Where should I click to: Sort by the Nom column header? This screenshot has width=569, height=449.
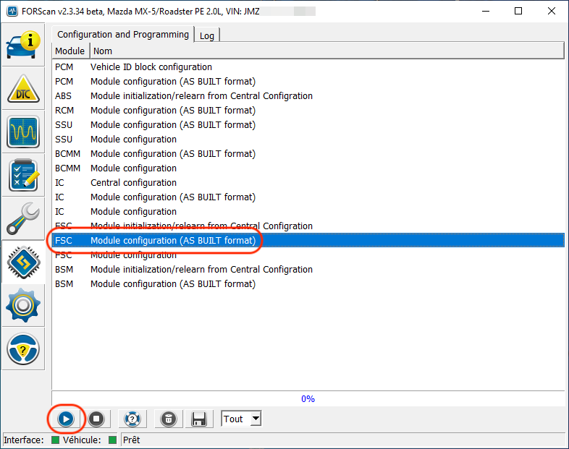click(326, 51)
